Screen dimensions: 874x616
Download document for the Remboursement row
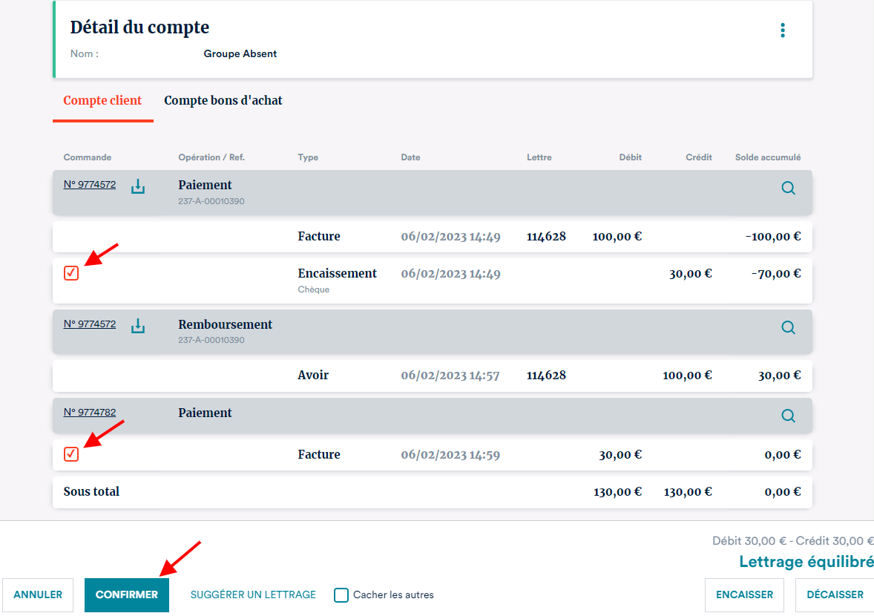point(138,326)
